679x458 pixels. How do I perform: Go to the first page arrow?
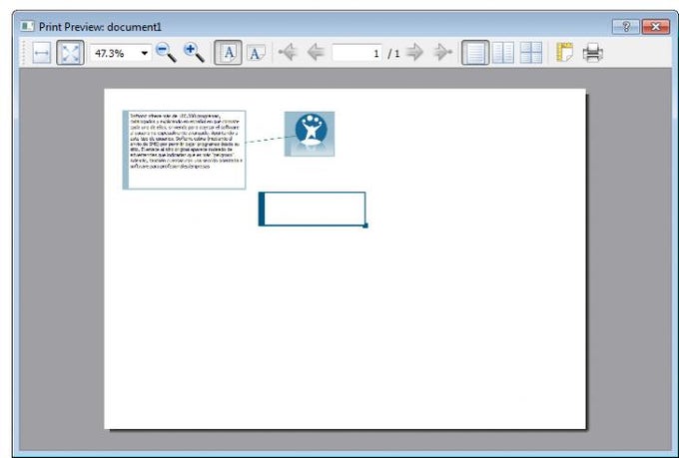pyautogui.click(x=288, y=52)
